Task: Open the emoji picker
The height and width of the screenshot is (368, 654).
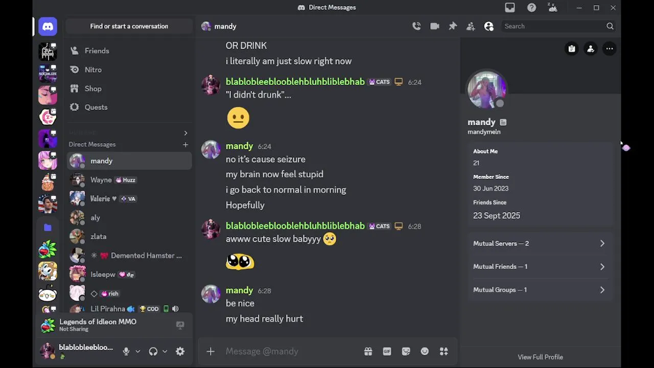Action: point(425,351)
